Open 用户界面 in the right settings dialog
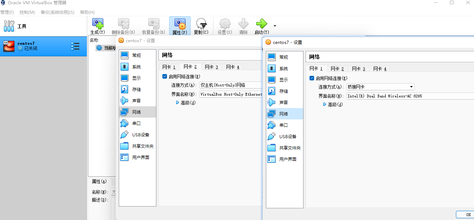The height and width of the screenshot is (220, 474). click(285, 159)
